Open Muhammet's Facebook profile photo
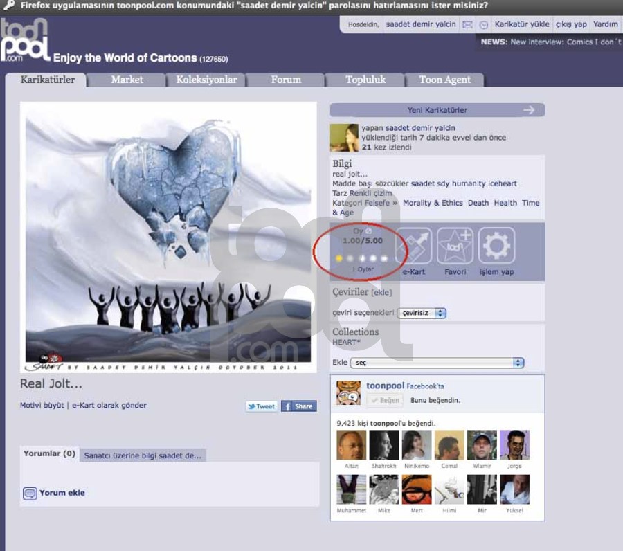 click(351, 489)
